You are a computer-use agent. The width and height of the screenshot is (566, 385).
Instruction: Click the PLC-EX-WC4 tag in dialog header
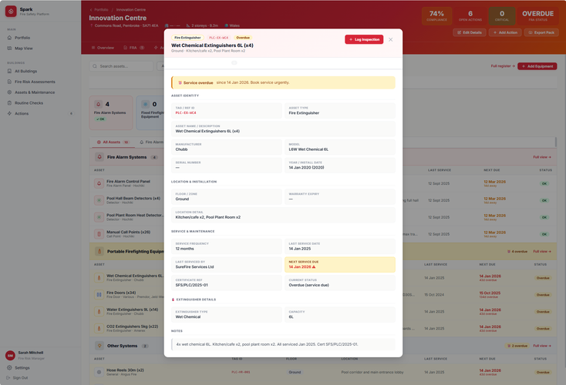(x=219, y=38)
